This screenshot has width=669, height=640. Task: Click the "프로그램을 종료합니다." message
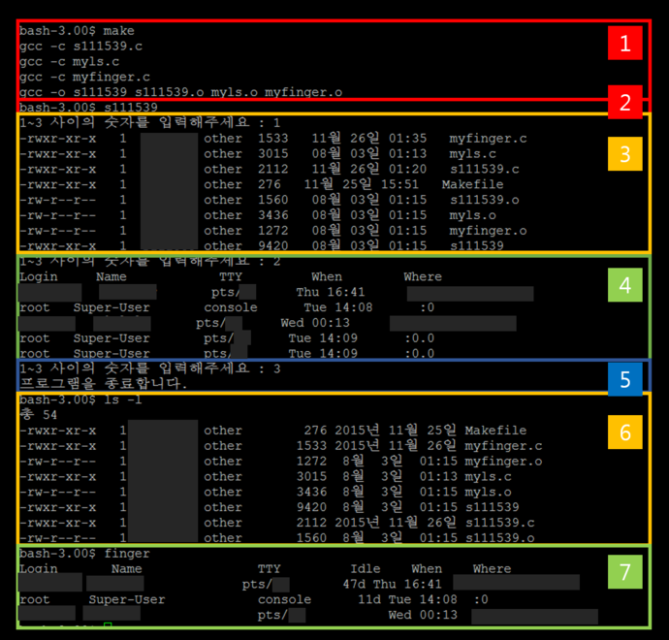tap(104, 384)
